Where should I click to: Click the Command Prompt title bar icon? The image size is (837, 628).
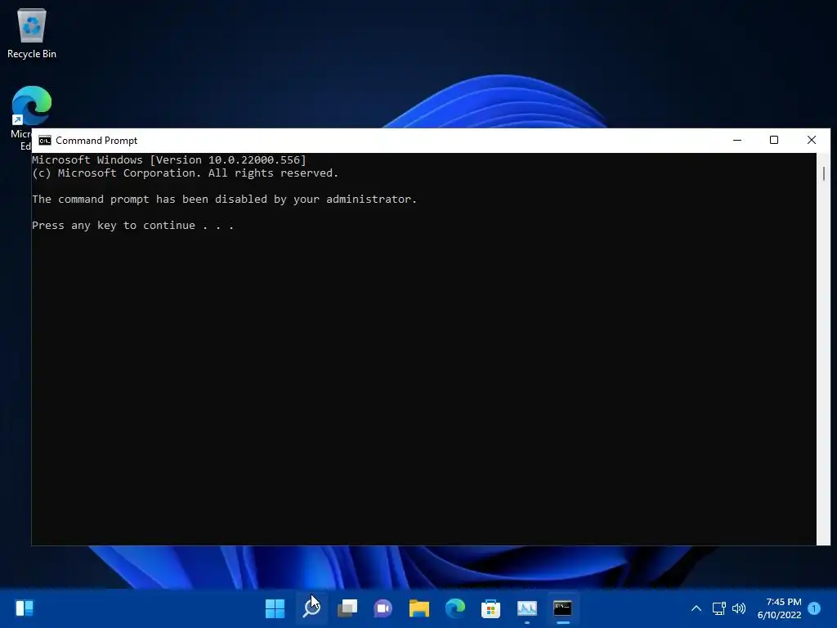click(45, 141)
